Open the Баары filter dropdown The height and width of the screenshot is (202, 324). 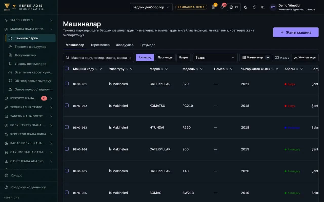(x=215, y=58)
